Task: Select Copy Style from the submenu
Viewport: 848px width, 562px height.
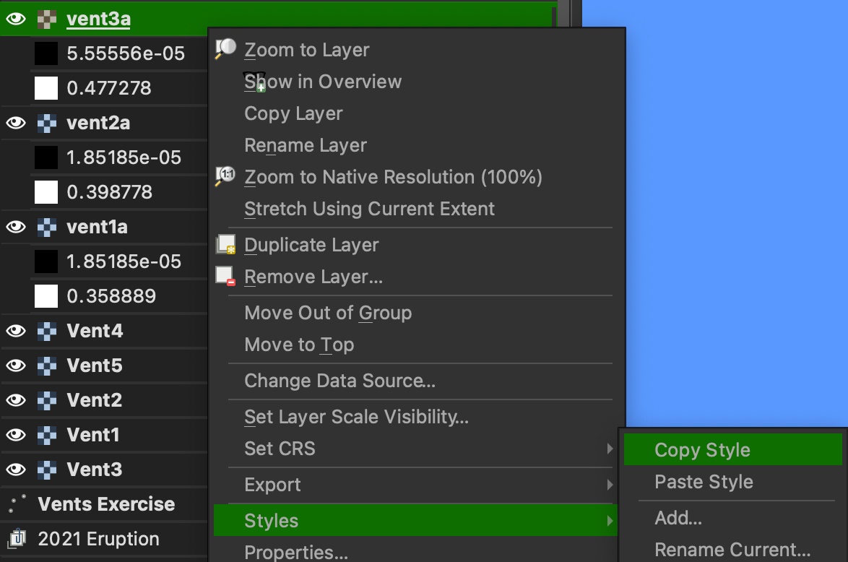Action: coord(701,449)
